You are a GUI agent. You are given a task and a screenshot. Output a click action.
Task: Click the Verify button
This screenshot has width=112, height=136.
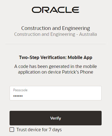click(56, 118)
